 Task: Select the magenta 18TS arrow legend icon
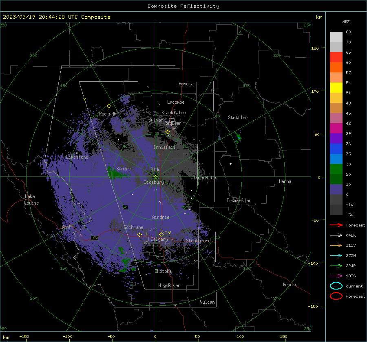(x=336, y=276)
